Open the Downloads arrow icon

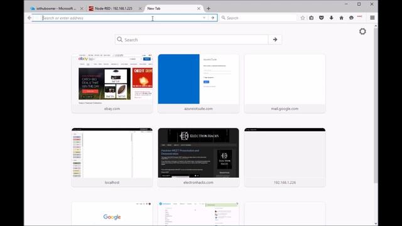[331, 18]
